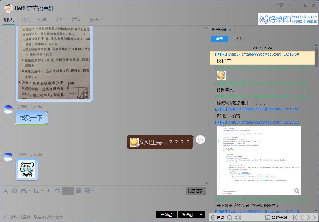Click the chat scroll-down arrow

tap(207, 183)
